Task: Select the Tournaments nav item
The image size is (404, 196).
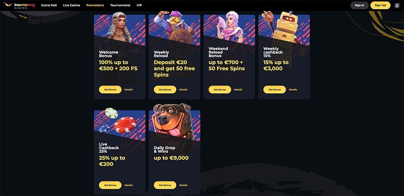Action: click(x=120, y=5)
